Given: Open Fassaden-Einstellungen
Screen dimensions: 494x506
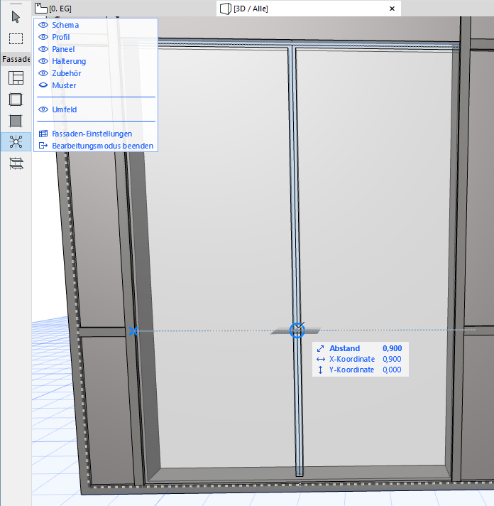Looking at the screenshot, I should point(92,134).
